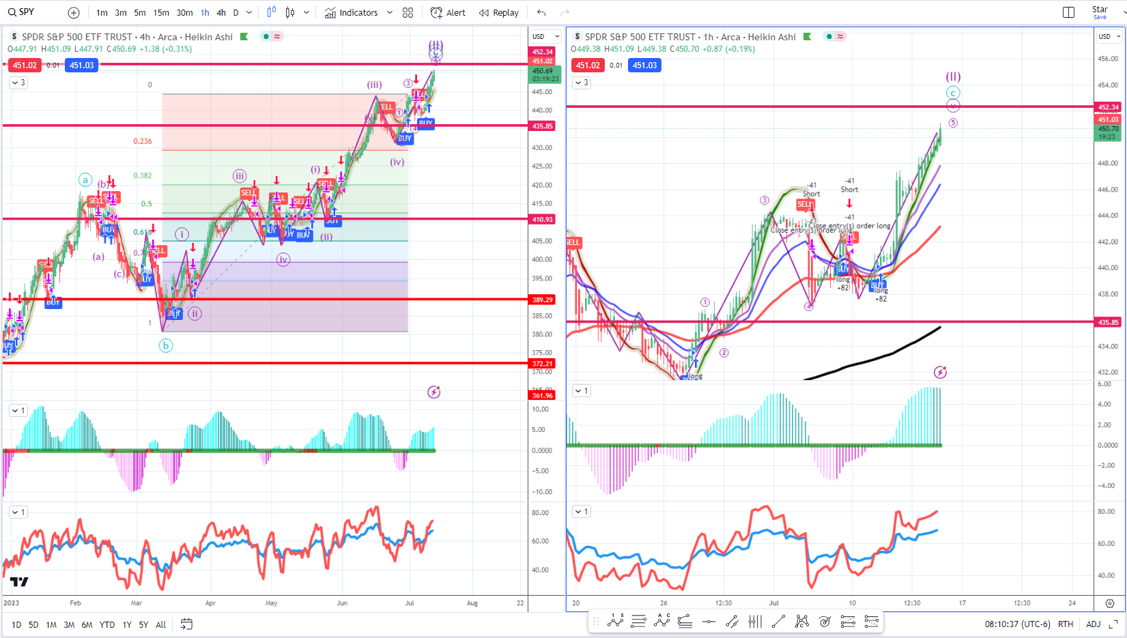Click left chart sell price 451.02

pos(24,66)
